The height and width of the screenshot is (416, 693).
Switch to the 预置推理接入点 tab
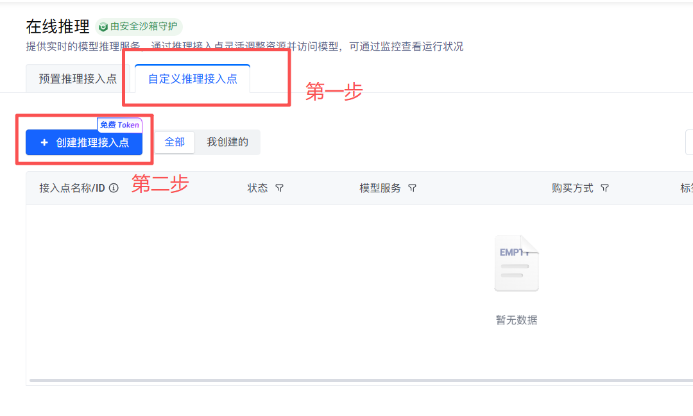[x=77, y=78]
